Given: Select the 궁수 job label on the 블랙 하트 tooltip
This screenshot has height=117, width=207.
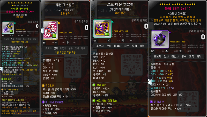Looking at the screenshot, I should click(184, 56).
